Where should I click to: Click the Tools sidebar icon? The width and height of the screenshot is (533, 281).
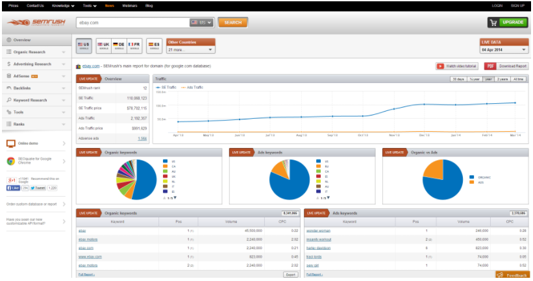coord(9,112)
